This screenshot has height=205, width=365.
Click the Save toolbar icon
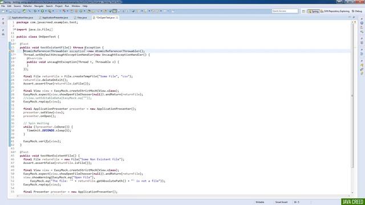point(10,11)
